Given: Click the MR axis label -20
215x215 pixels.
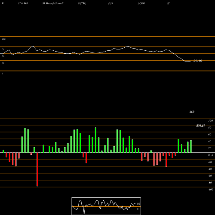Looking at the screenshot, I should 210,162.
